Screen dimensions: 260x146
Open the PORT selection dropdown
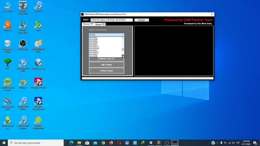(112, 20)
